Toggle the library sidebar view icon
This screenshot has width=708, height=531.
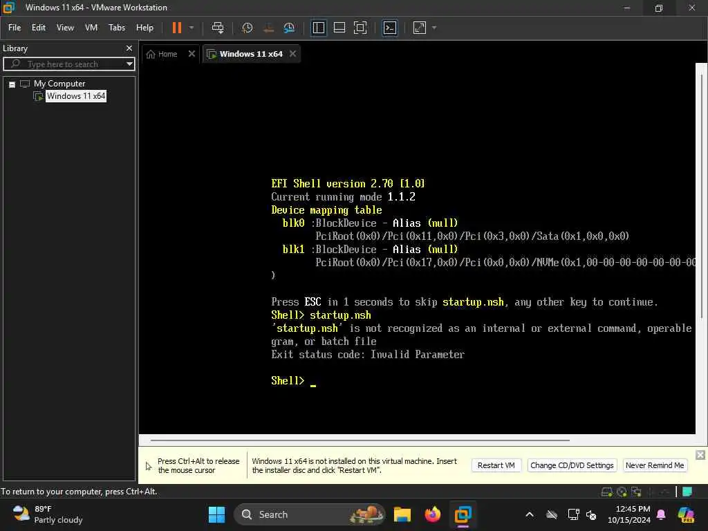[x=318, y=28]
